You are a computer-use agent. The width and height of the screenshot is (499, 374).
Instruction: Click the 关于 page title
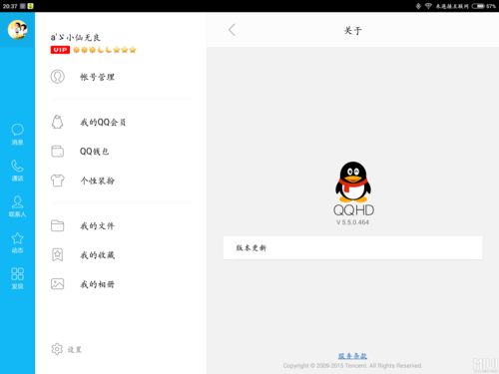click(352, 31)
